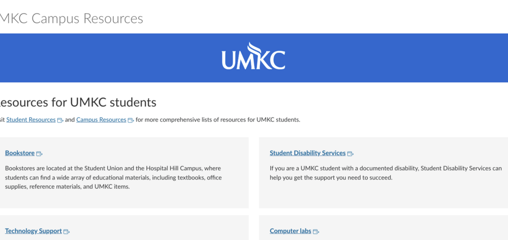Click external icon after Student Disability Services
Viewport: 508px width, 240px height.
tap(350, 154)
